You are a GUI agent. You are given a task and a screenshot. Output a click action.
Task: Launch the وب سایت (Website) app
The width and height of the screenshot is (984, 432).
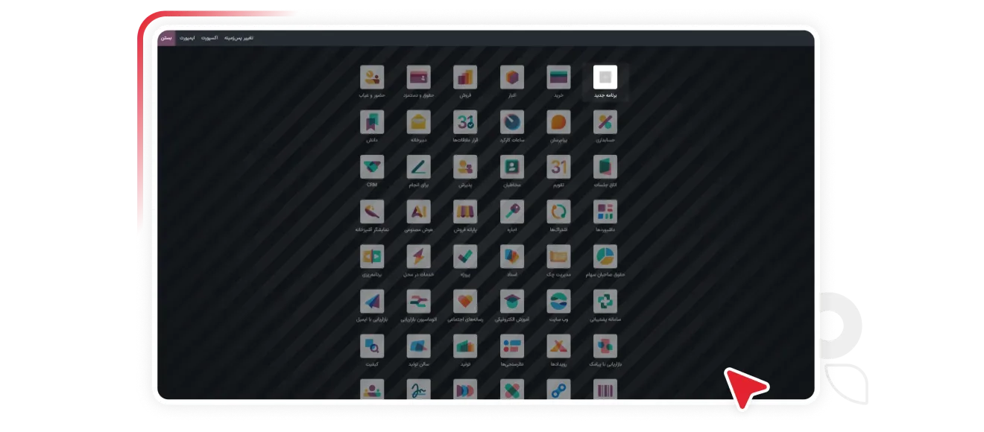pos(558,302)
